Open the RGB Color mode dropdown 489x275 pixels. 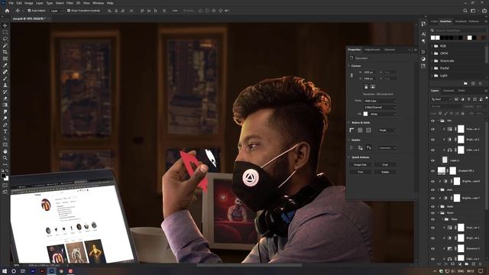click(x=380, y=101)
